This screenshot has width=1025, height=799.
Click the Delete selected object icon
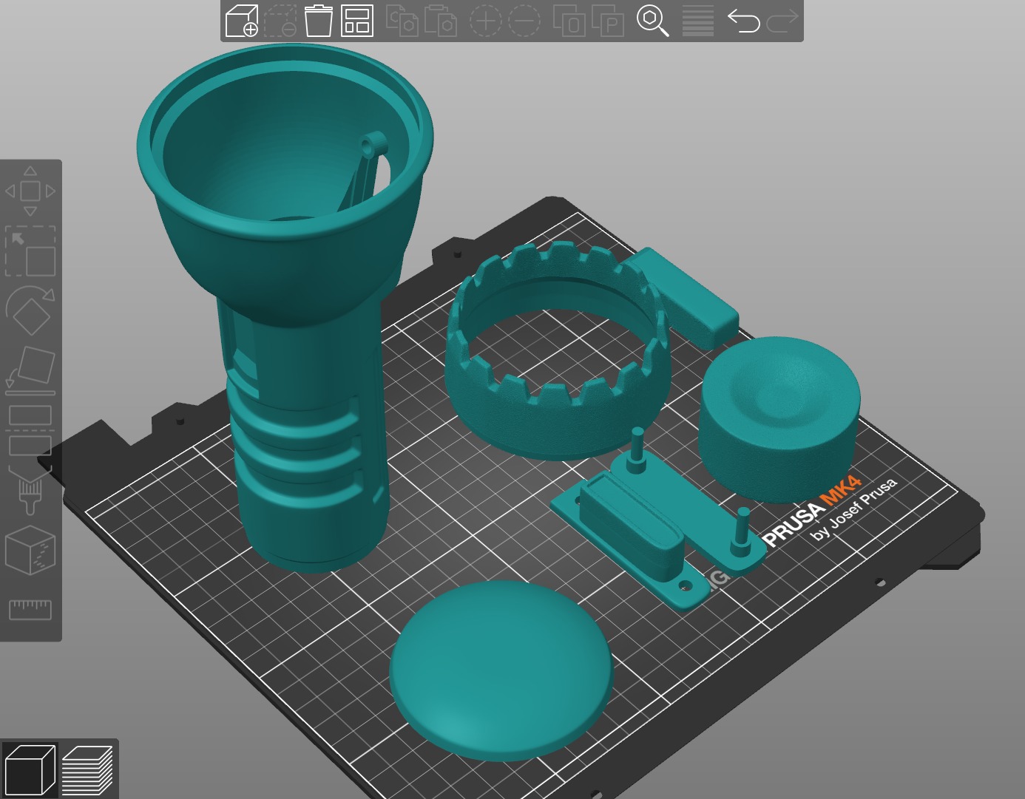click(280, 21)
